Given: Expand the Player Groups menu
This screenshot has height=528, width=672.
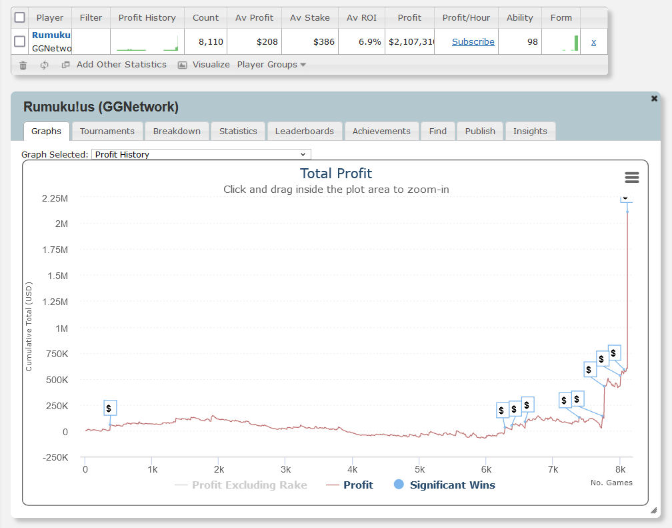Looking at the screenshot, I should coord(271,65).
